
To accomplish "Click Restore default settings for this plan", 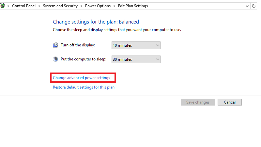I will [84, 87].
